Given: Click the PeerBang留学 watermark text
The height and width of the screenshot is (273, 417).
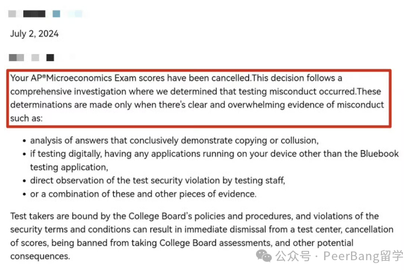Looking at the screenshot, I should (363, 256).
